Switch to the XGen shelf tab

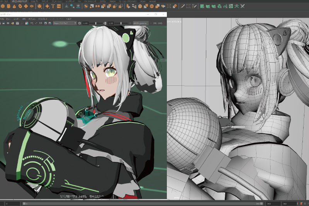coord(143,1)
